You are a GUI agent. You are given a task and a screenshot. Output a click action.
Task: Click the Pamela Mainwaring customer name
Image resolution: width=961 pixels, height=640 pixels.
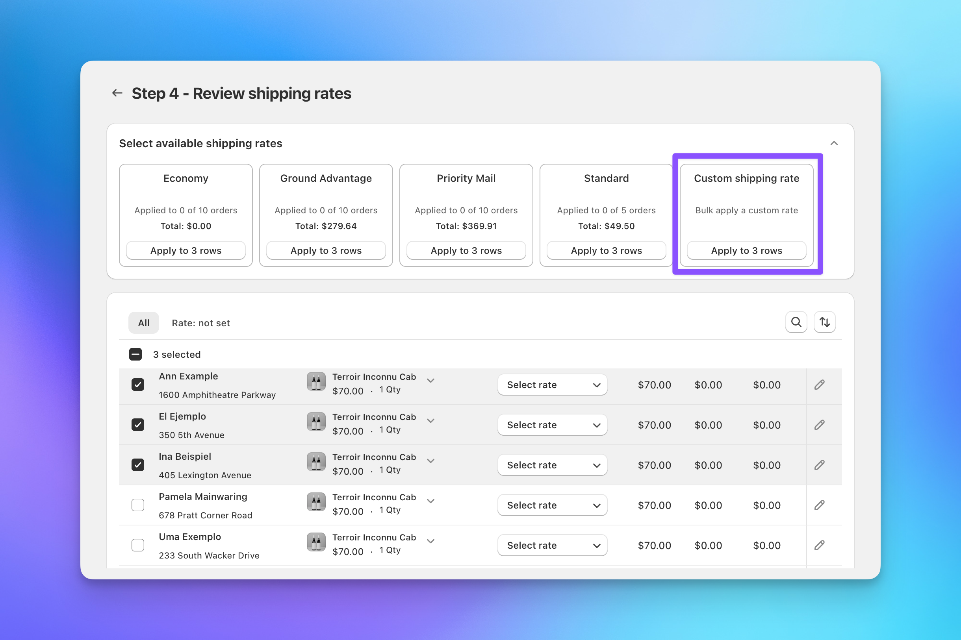(203, 496)
